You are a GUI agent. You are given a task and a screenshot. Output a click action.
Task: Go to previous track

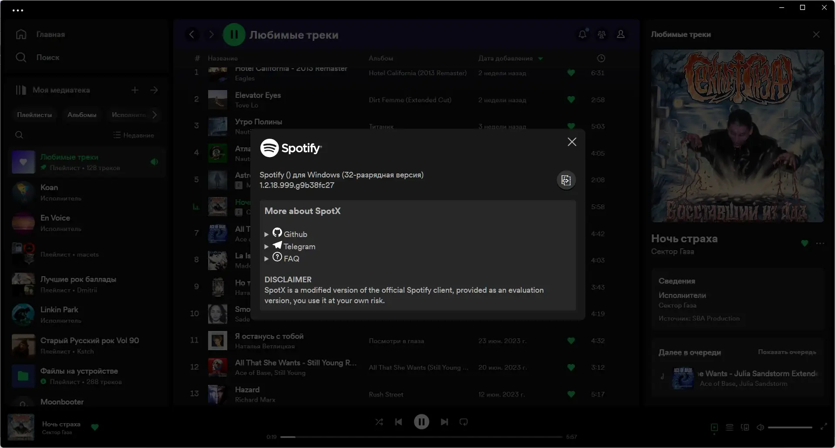(398, 422)
